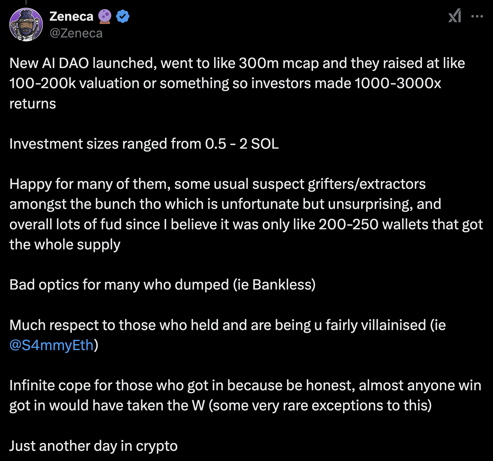The height and width of the screenshot is (461, 493).
Task: Click the '100-200k valuation' text line
Action: click(x=225, y=83)
